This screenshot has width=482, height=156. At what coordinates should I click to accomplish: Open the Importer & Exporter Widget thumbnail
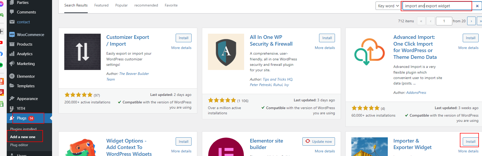(370, 147)
